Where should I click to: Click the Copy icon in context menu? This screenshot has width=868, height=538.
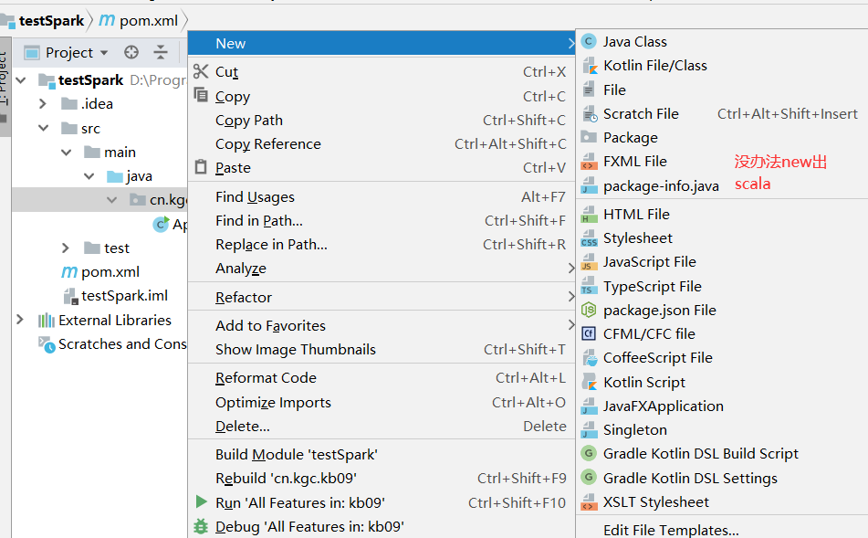[x=201, y=95]
